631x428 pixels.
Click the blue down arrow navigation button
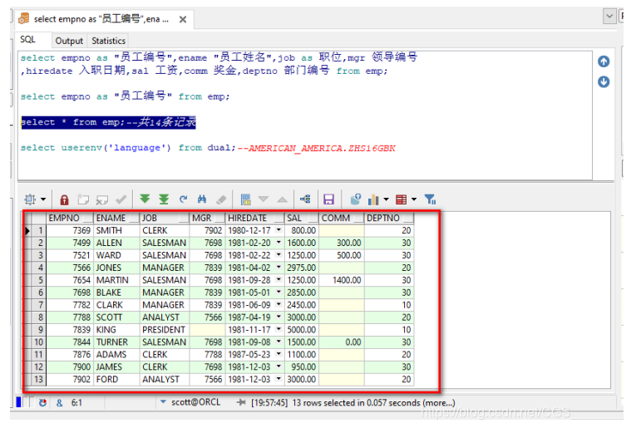[x=604, y=82]
